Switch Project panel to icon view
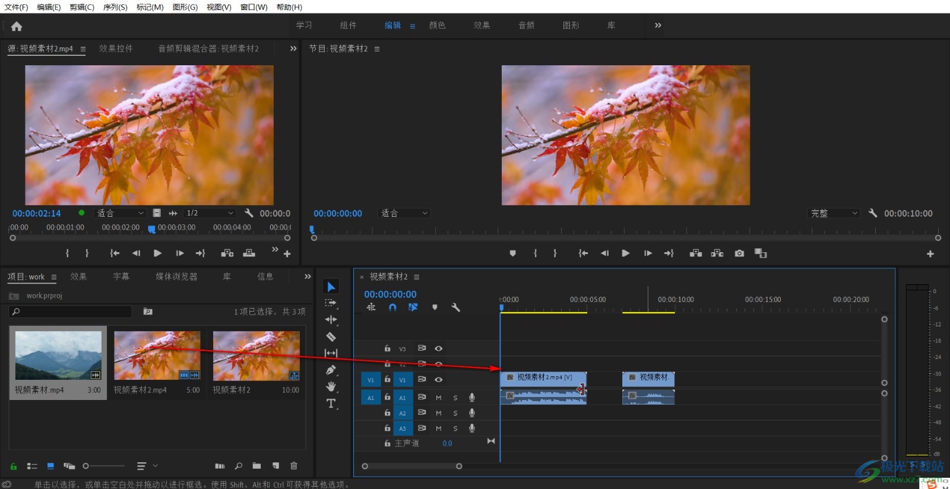This screenshot has width=950, height=489. [50, 466]
